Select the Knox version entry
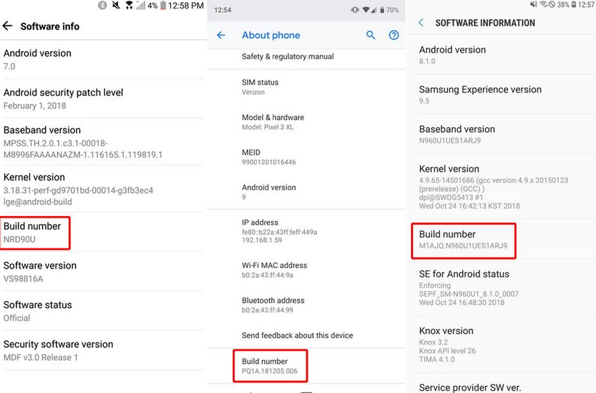596x393 pixels. (x=446, y=344)
